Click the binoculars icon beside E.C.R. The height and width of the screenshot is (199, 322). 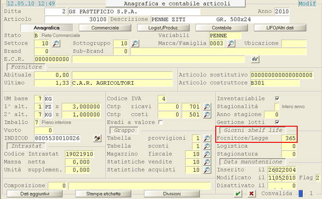click(x=255, y=59)
